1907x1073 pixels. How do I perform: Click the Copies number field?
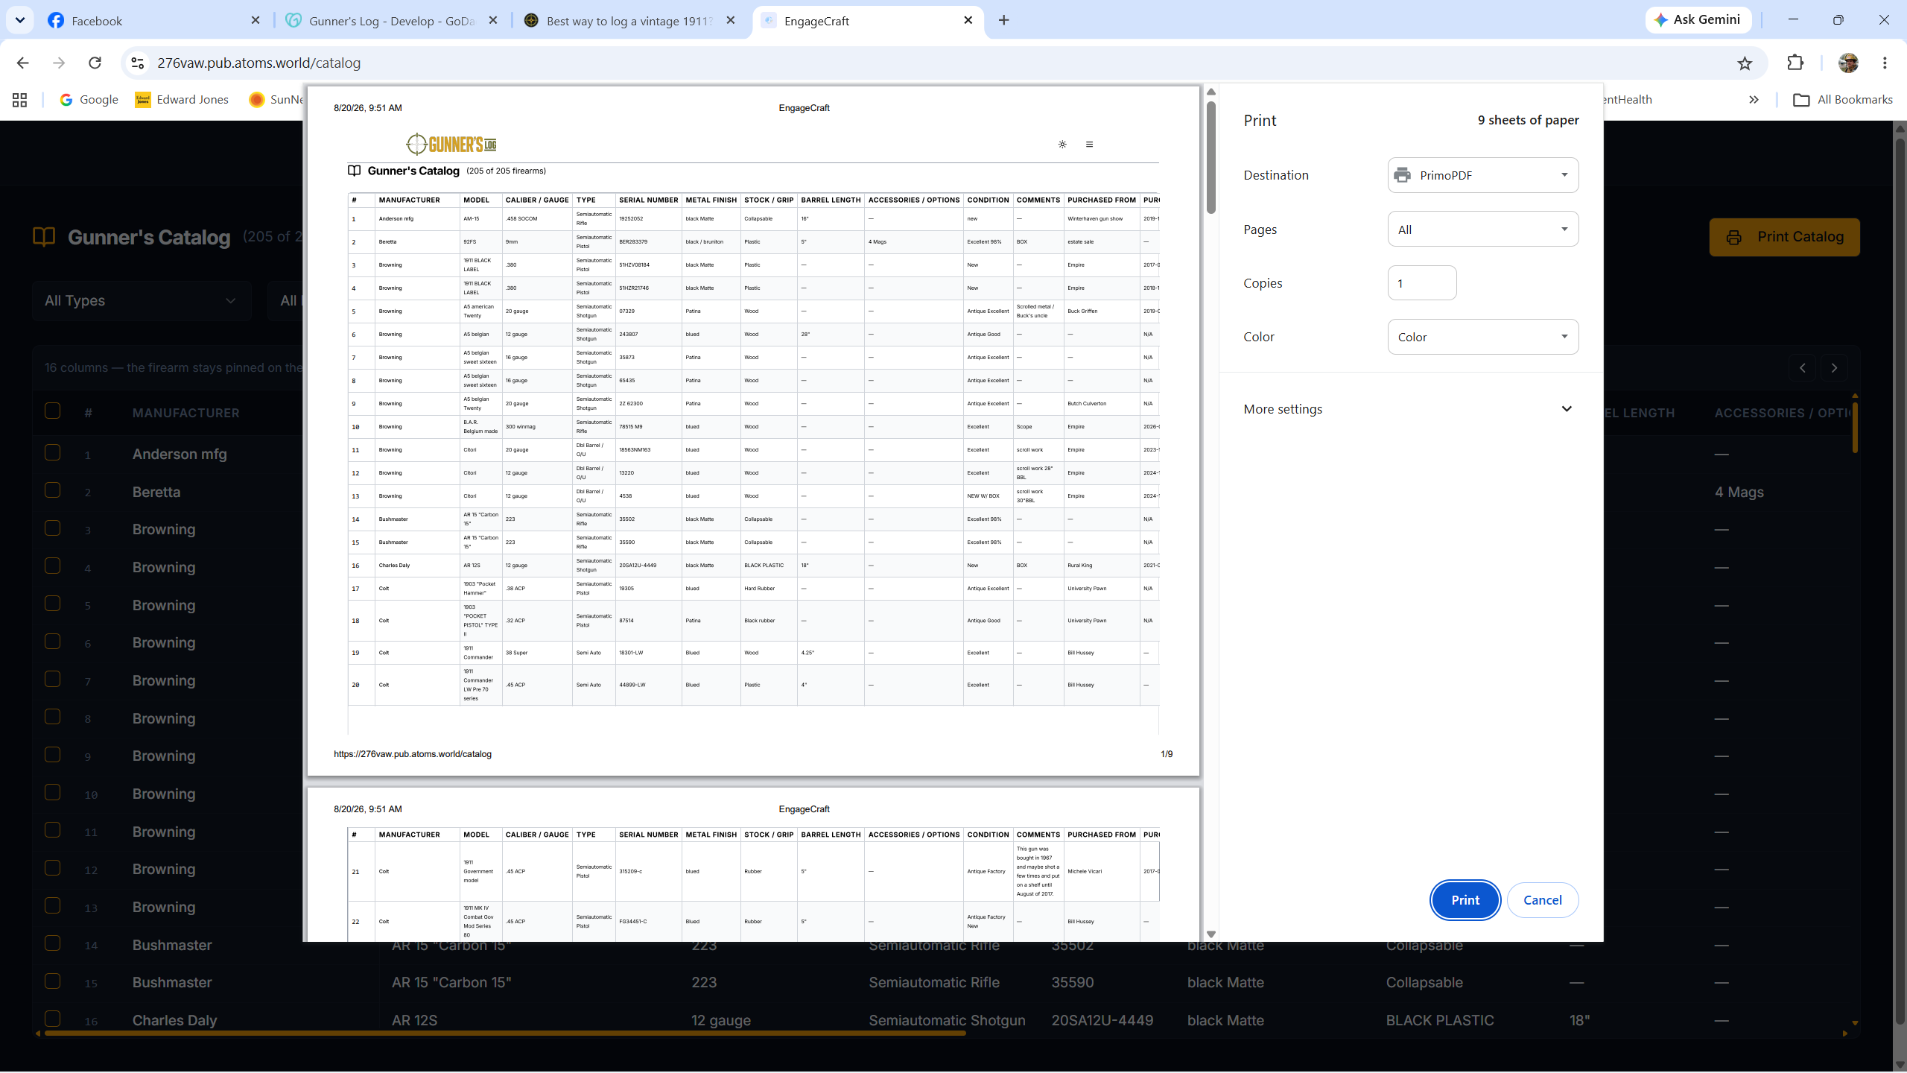tap(1421, 283)
